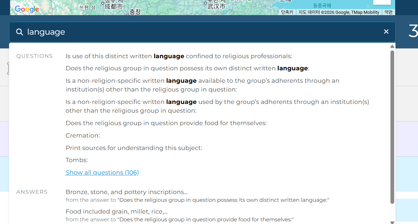Open the 단축키 map shortcuts link

(287, 12)
